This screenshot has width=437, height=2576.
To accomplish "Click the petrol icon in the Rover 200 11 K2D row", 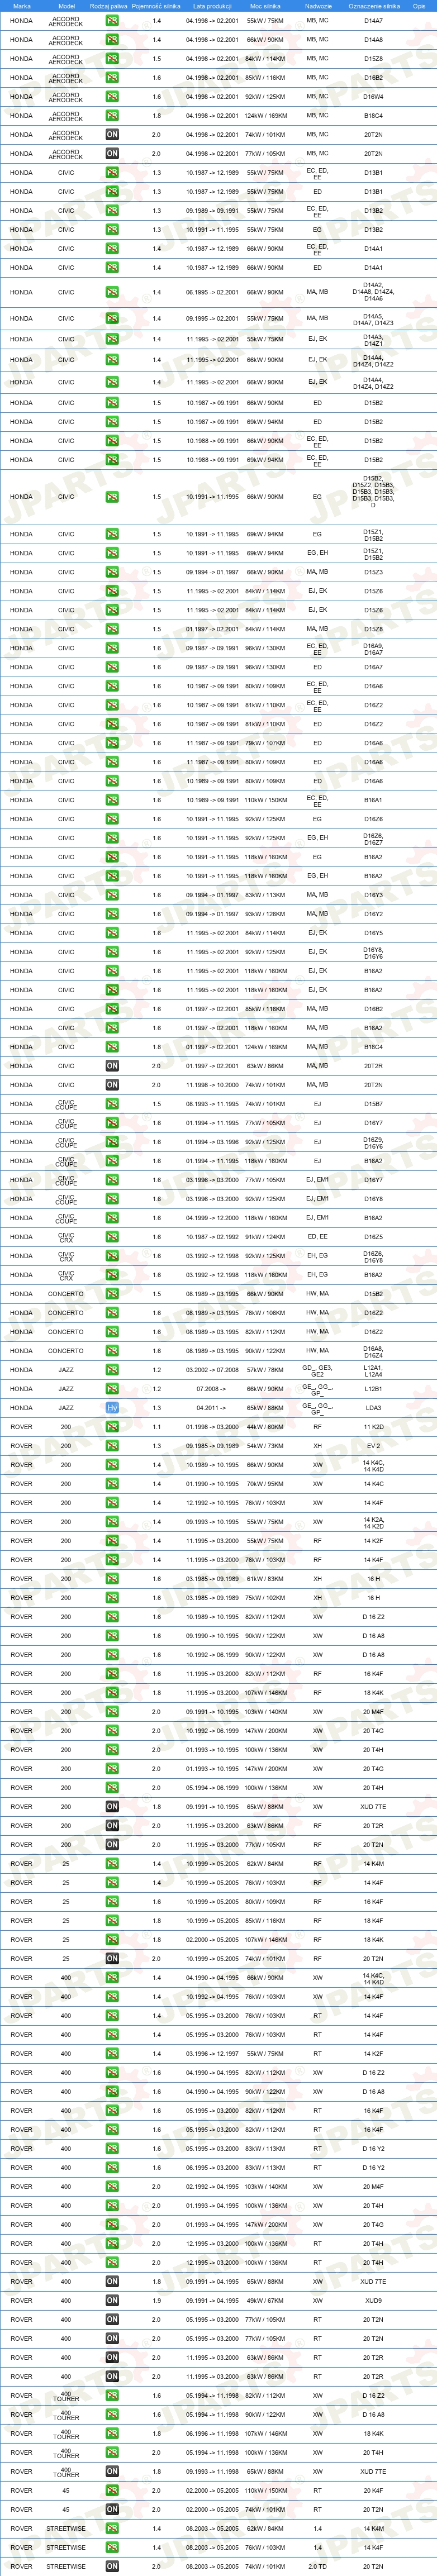I will click(x=112, y=1428).
